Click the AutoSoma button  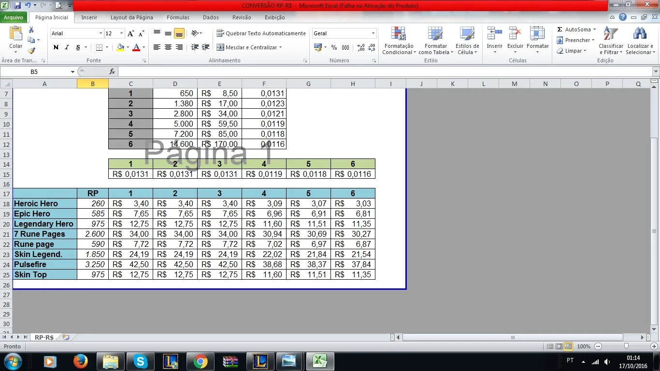click(574, 29)
